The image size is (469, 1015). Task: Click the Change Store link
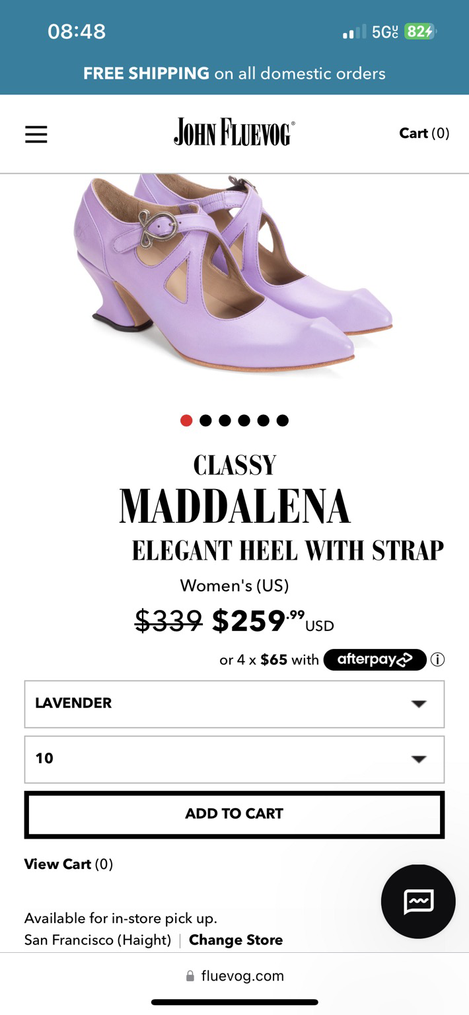pos(236,940)
